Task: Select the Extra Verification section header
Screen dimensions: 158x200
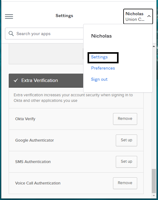Action: [x=46, y=80]
